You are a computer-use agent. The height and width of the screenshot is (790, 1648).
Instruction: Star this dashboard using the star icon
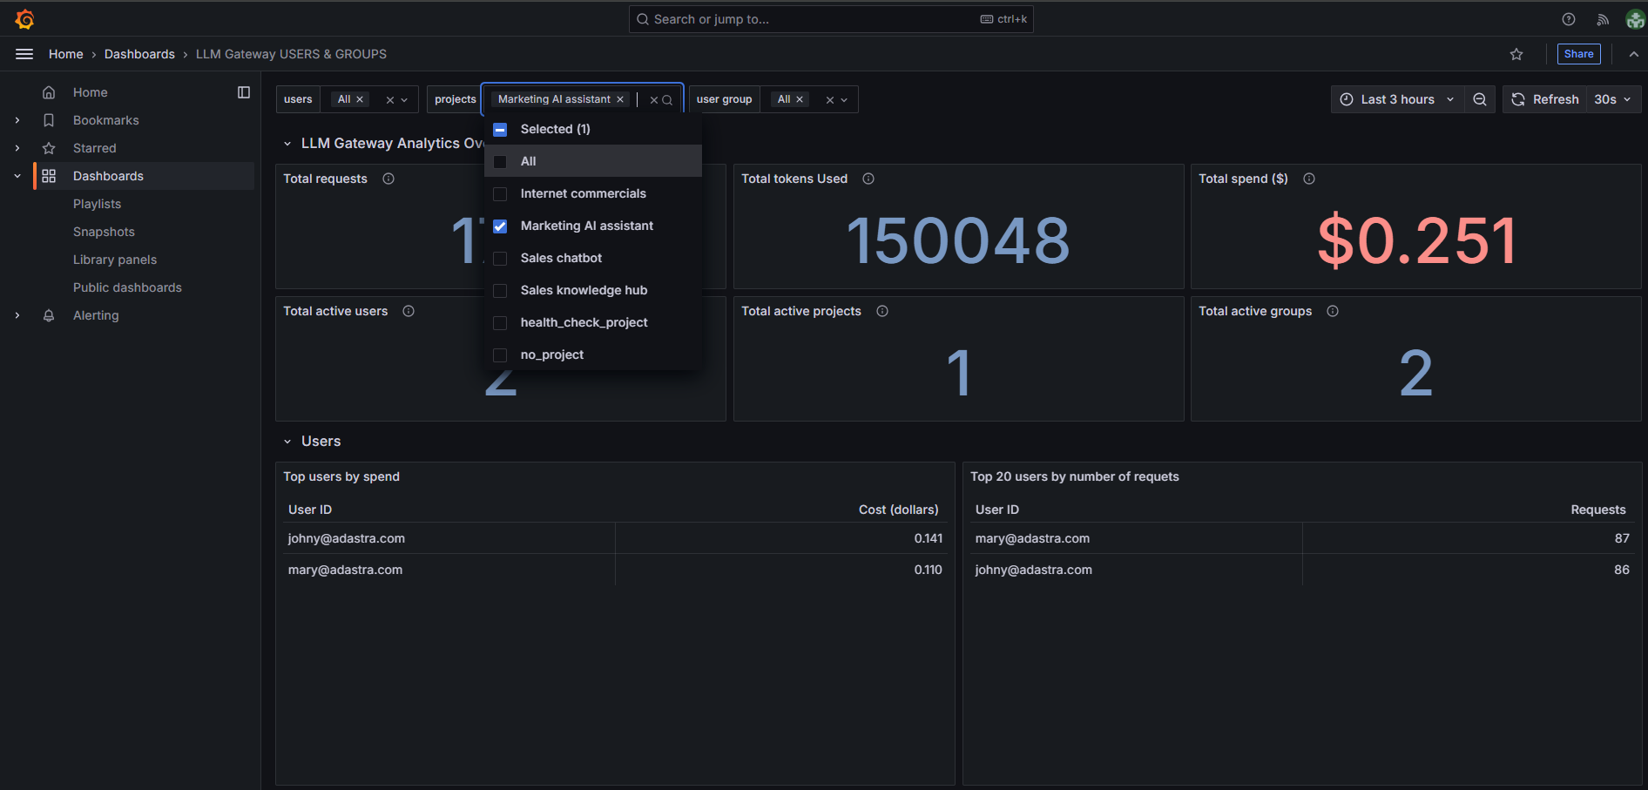[x=1516, y=54]
